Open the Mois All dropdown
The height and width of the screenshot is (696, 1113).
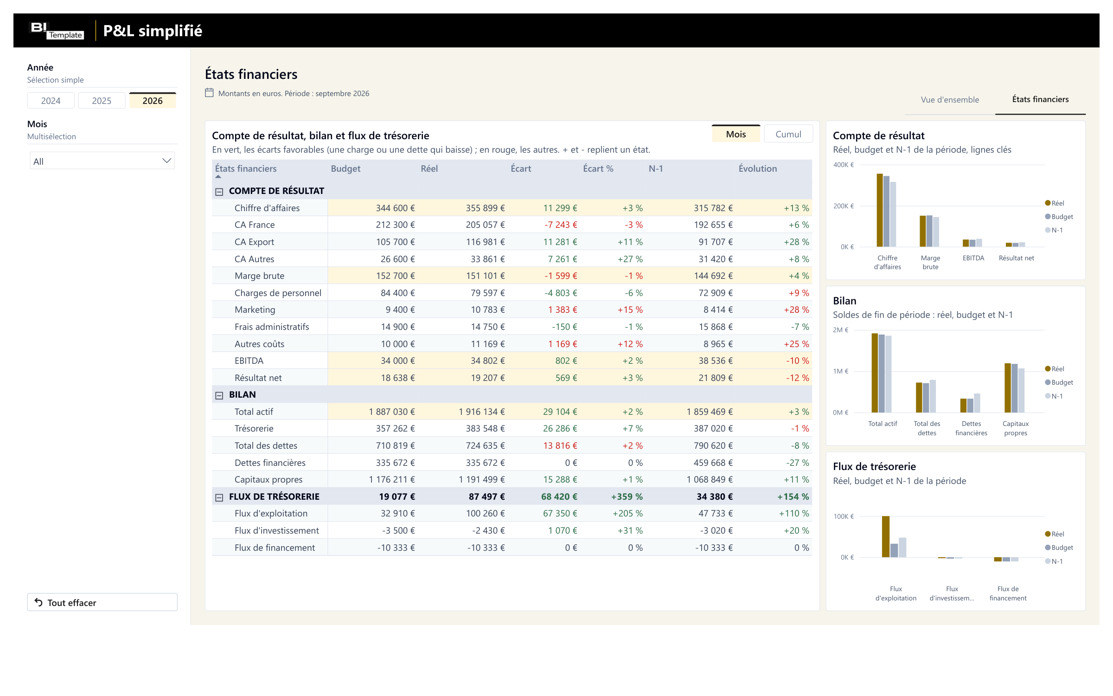(102, 161)
